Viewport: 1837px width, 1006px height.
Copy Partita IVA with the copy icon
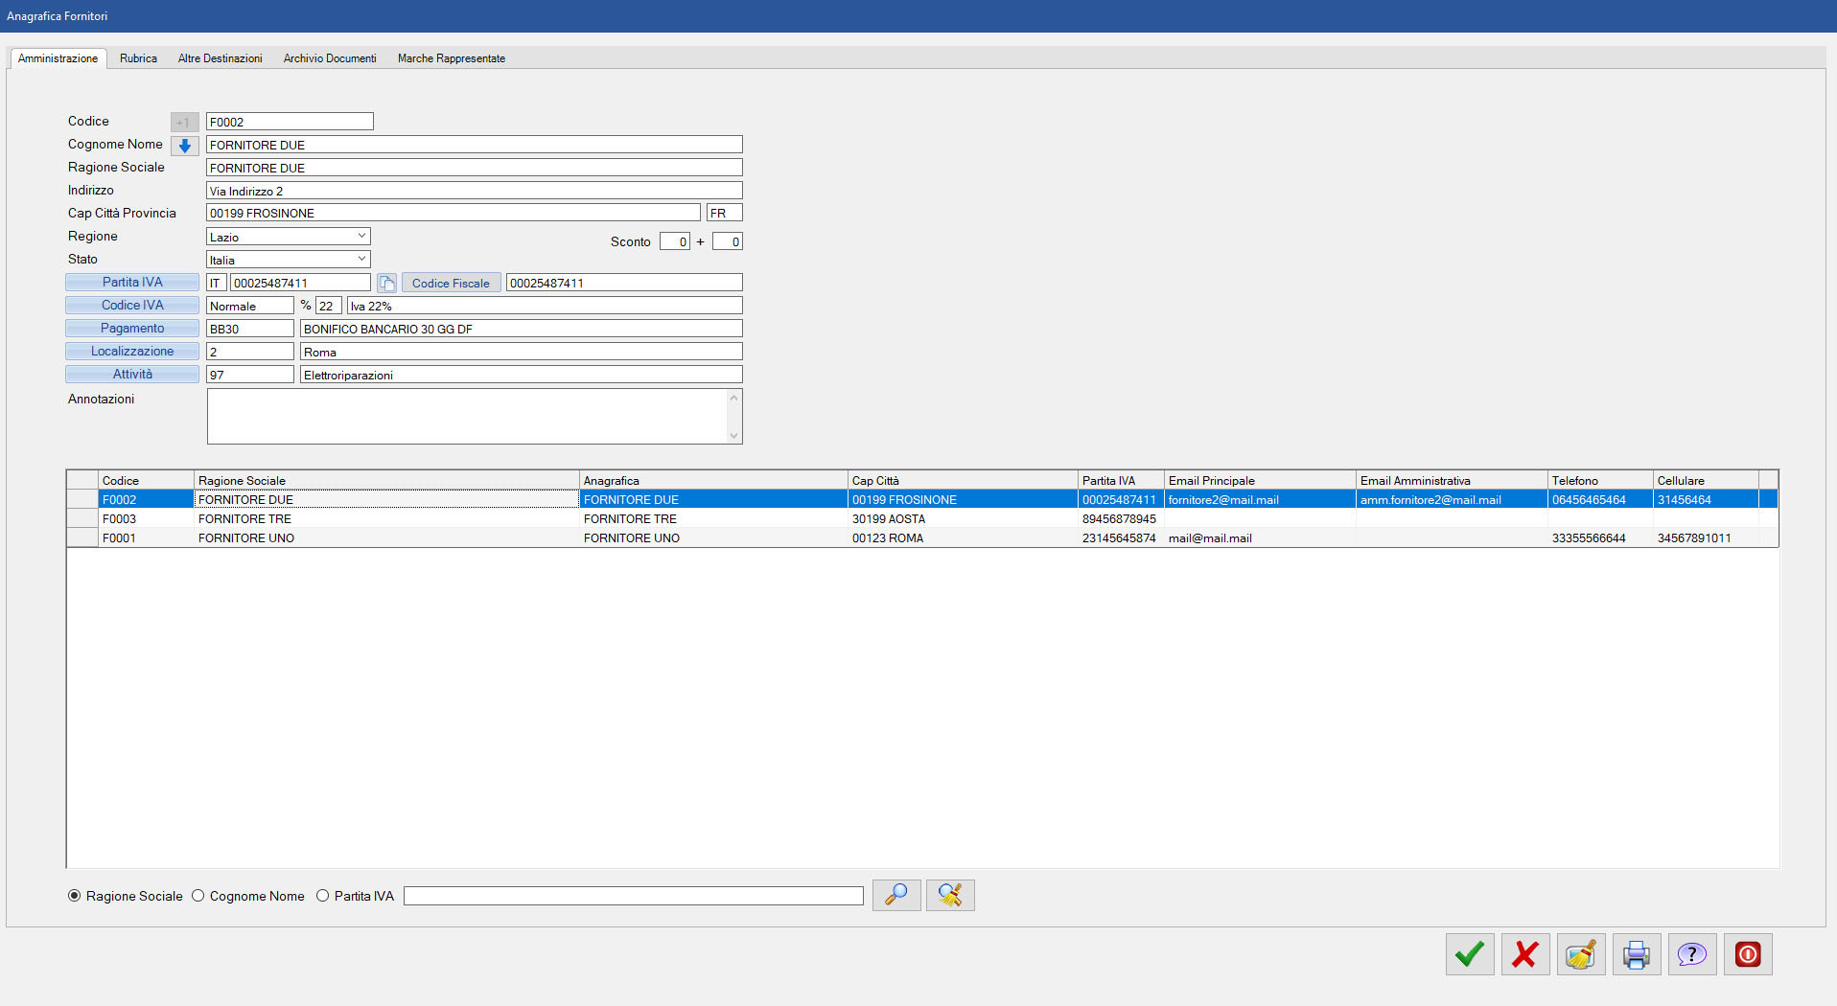click(386, 283)
